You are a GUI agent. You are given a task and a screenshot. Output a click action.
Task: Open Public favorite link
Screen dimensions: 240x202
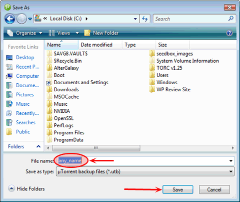point(23,132)
